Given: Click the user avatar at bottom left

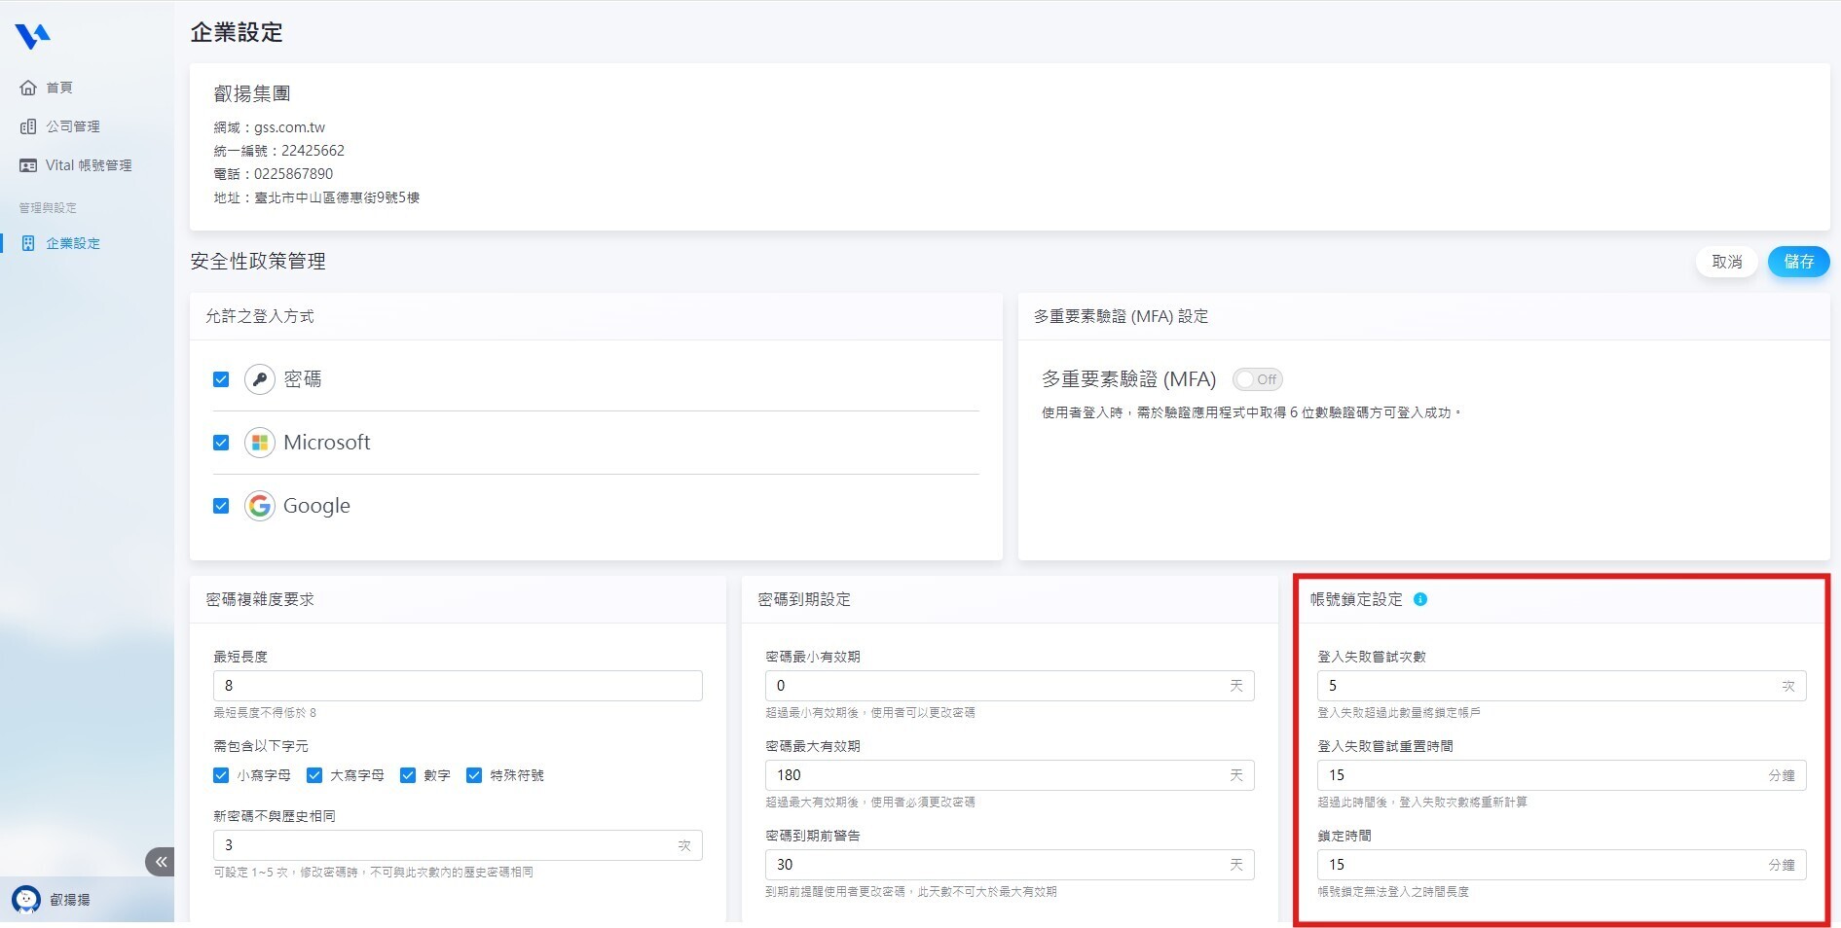Looking at the screenshot, I should tap(26, 900).
